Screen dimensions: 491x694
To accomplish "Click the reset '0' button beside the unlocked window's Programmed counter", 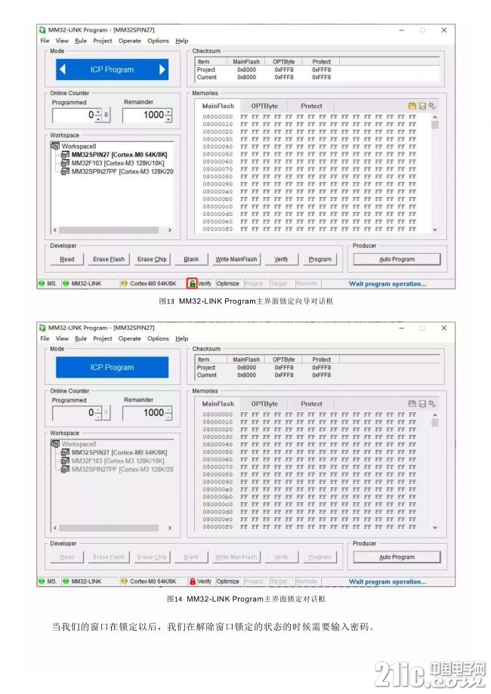I will tap(107, 115).
